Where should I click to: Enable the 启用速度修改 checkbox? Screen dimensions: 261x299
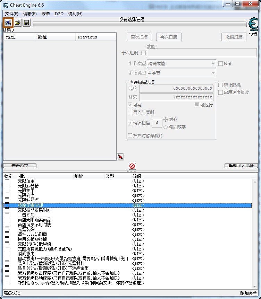[220, 92]
